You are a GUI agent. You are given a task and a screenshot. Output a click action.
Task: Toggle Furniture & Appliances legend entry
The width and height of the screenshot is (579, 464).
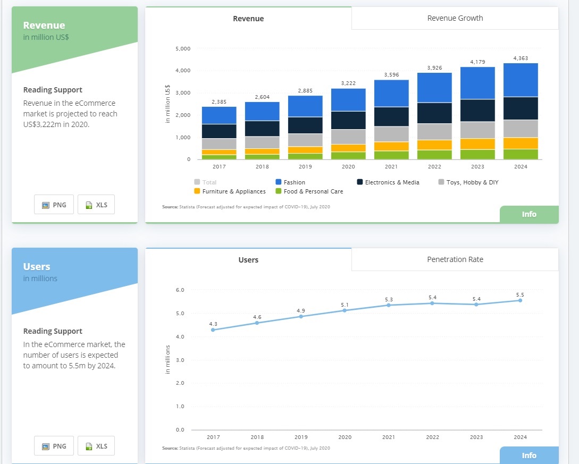[233, 191]
